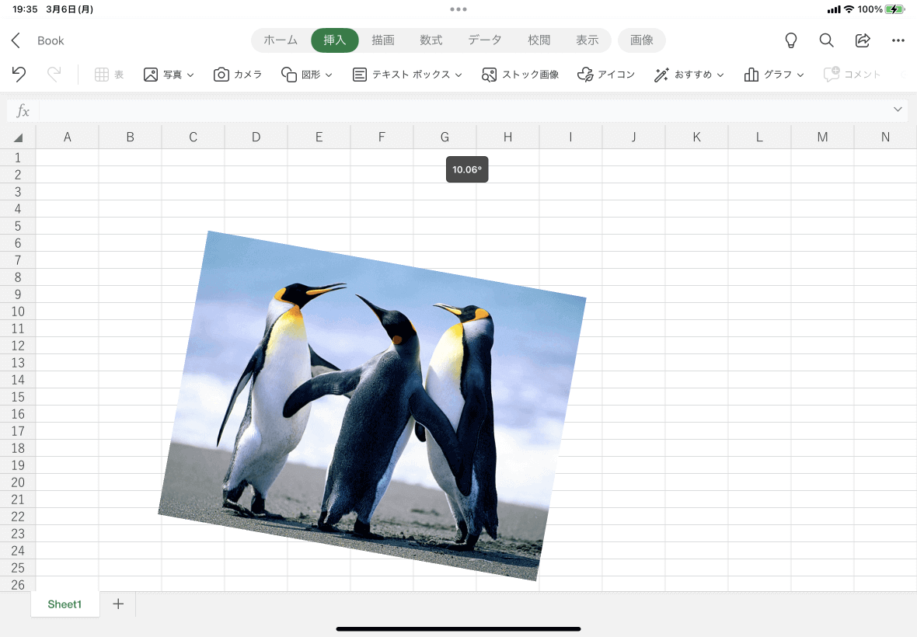The height and width of the screenshot is (637, 917).
Task: Tap the Wi-Fi status icon
Action: pos(849,9)
